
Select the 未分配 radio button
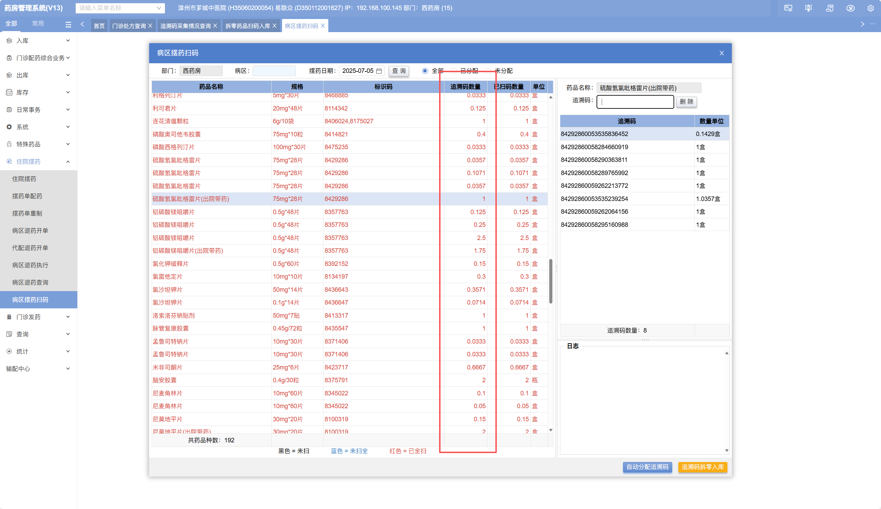pos(488,71)
